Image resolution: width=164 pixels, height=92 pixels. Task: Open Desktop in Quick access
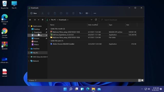click(37, 29)
